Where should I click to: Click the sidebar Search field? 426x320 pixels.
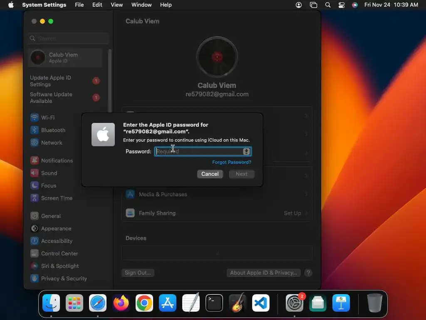(x=69, y=38)
